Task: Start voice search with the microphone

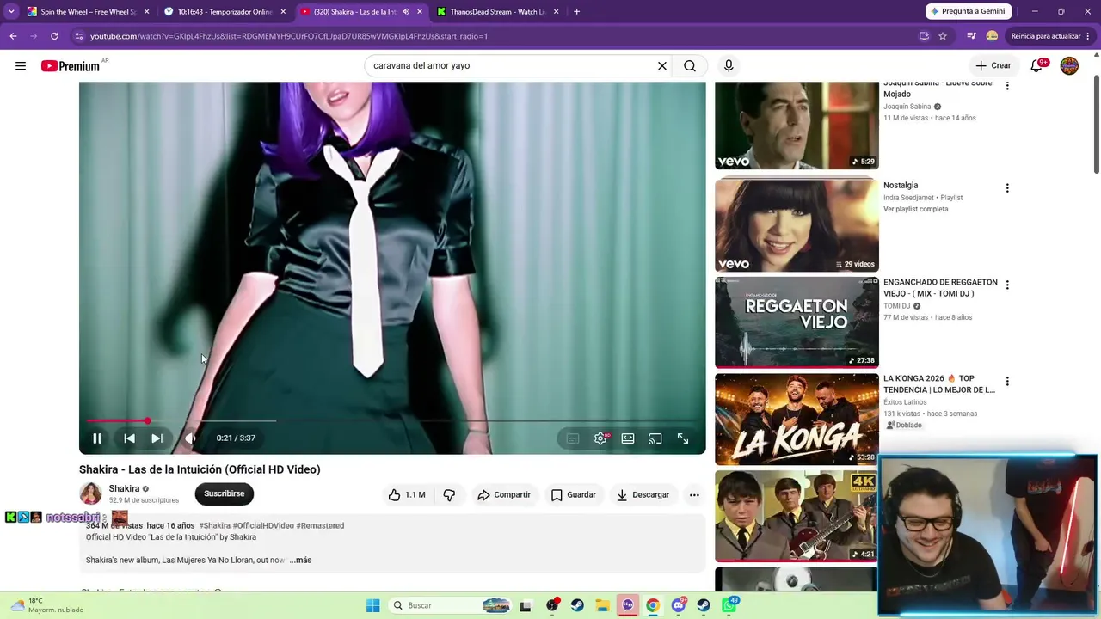Action: pyautogui.click(x=729, y=65)
